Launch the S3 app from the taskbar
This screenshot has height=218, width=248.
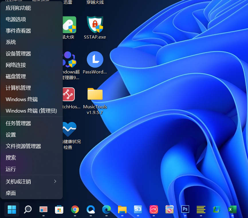point(138,209)
